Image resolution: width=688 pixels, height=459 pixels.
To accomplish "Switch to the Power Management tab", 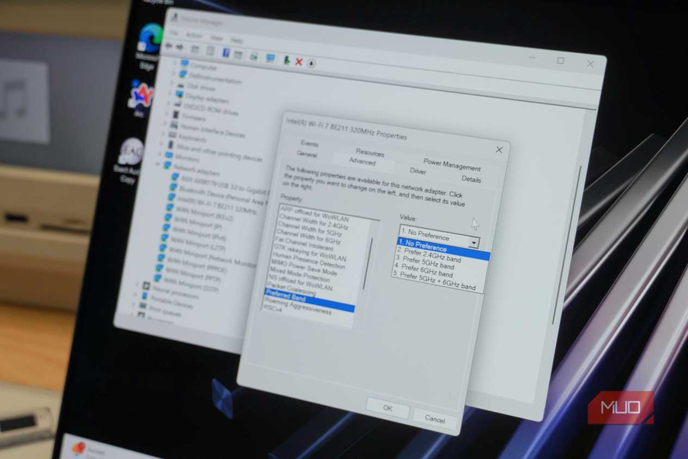I will pyautogui.click(x=452, y=165).
